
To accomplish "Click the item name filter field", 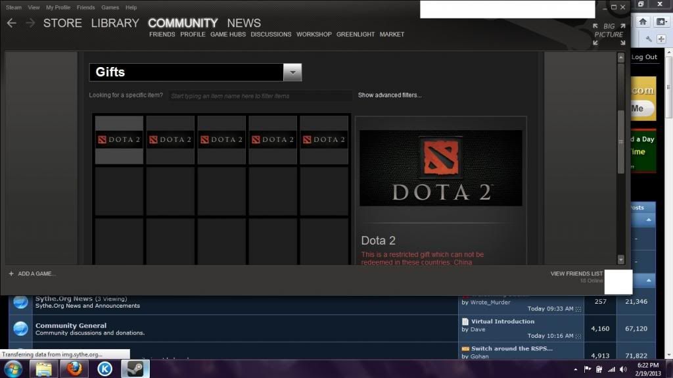I will pos(260,96).
